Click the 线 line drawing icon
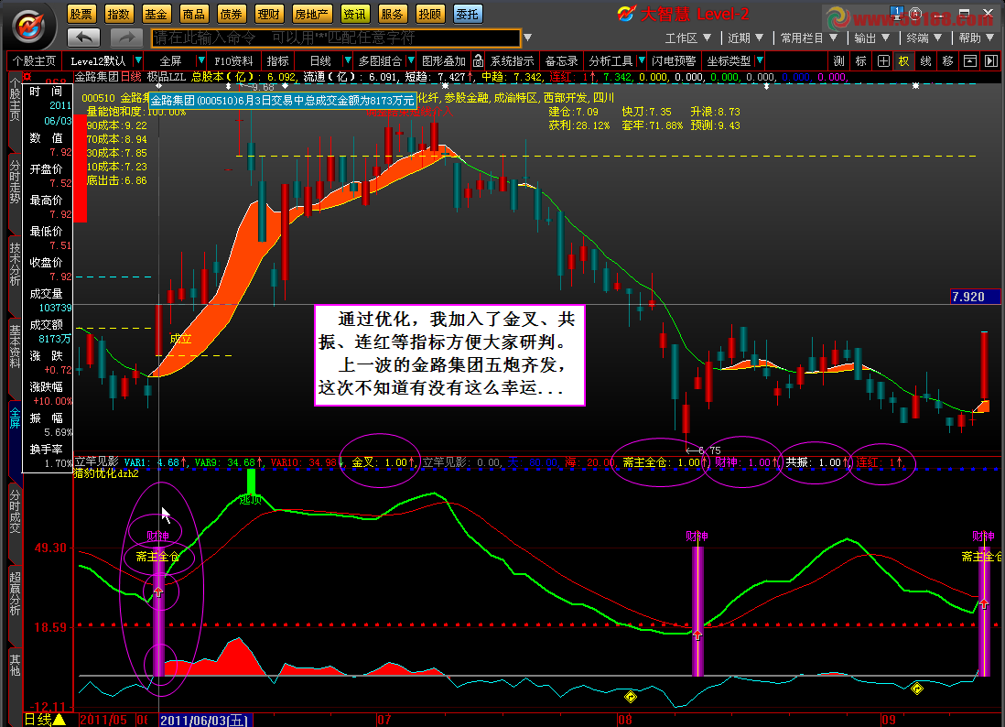 925,61
